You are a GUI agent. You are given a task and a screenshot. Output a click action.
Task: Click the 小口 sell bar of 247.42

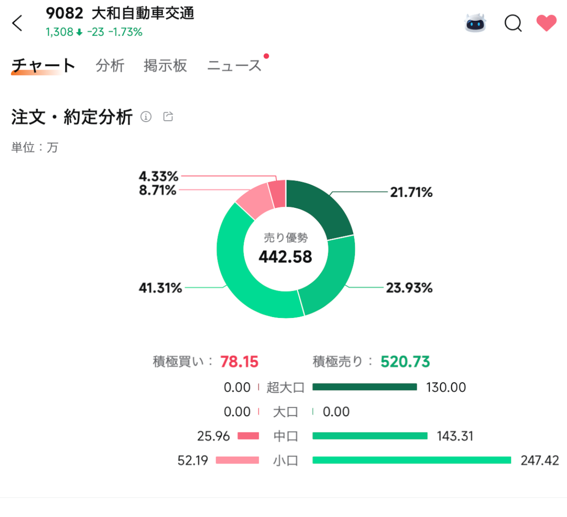pyautogui.click(x=411, y=460)
